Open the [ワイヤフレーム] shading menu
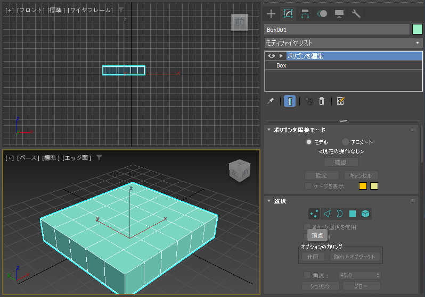Screen dimensions: 425x297 click(90, 10)
